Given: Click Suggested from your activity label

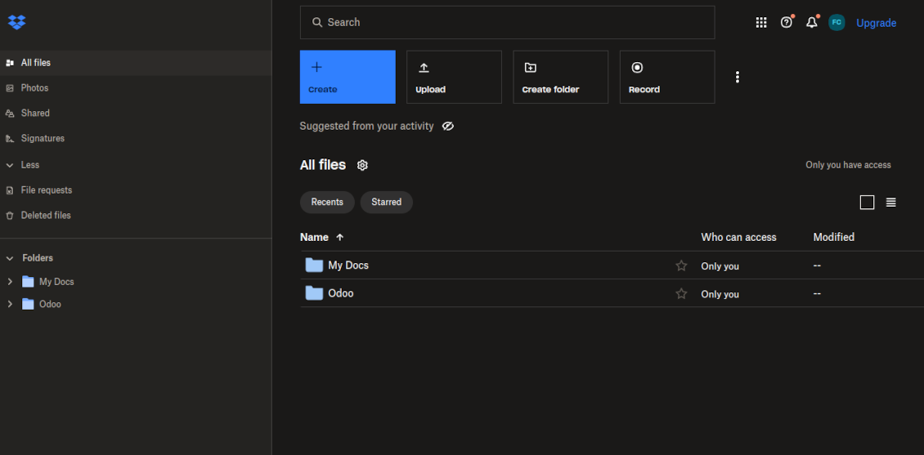Looking at the screenshot, I should (366, 126).
